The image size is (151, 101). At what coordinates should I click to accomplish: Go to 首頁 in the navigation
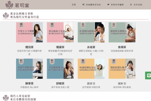[x=74, y=5]
